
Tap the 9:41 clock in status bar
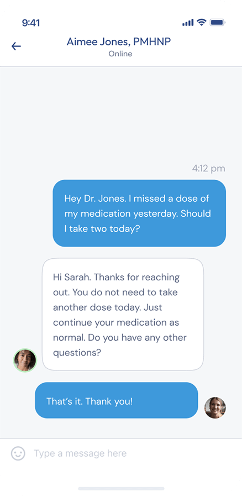30,23
